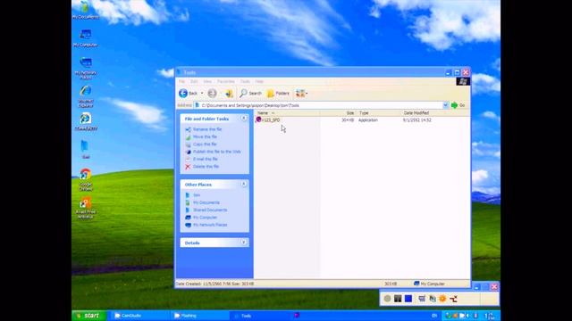Click the My Computer desktop icon
Viewport: 572px width, 321px height.
pyautogui.click(x=86, y=38)
